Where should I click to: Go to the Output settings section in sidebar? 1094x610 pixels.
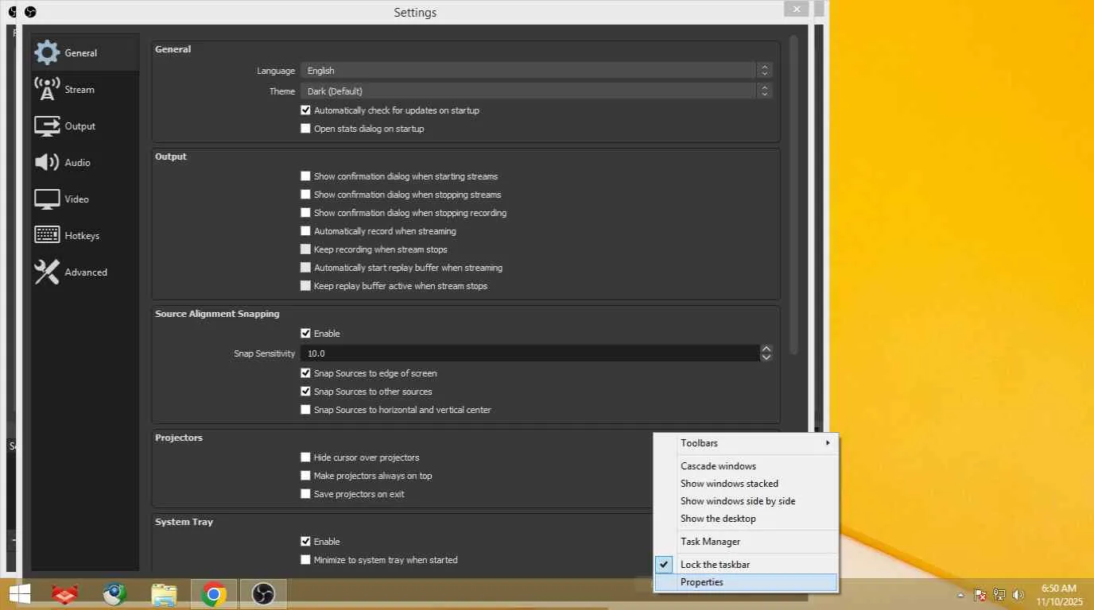85,126
